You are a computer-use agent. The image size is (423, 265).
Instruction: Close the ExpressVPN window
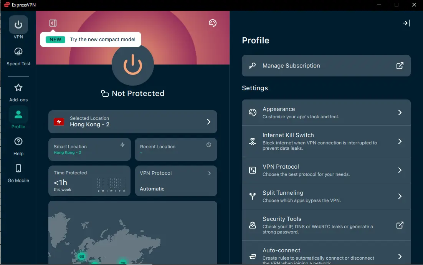click(x=414, y=5)
